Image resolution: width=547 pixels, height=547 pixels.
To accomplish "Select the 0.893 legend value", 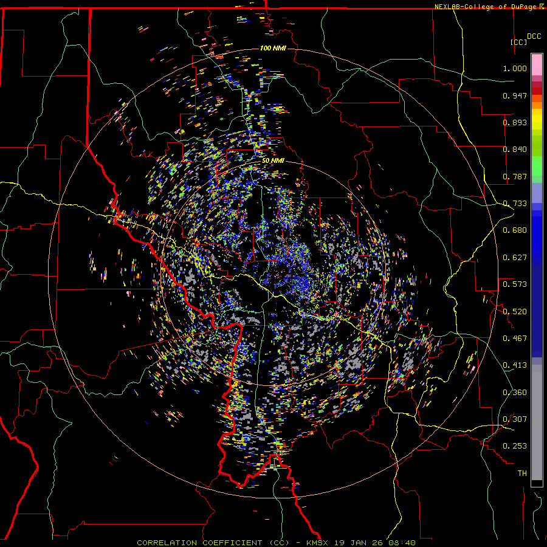I will point(515,122).
